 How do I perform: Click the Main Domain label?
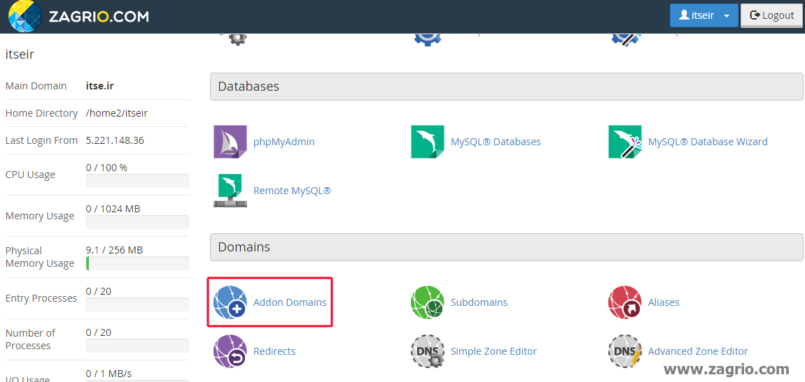[x=36, y=85]
